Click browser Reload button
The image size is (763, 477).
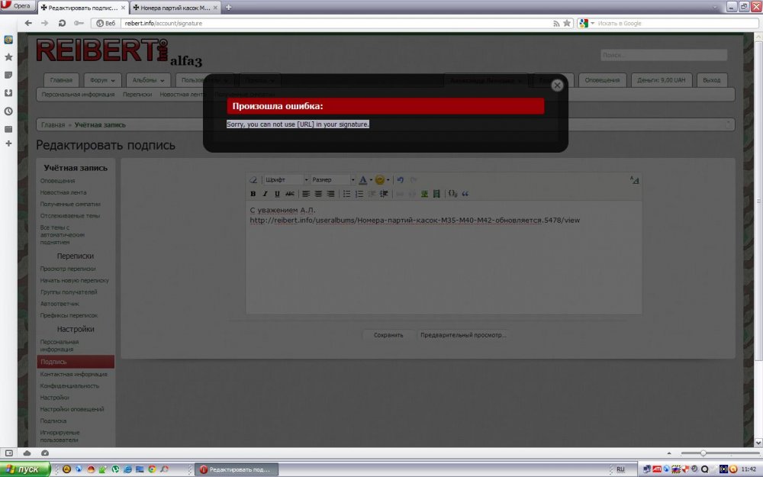coord(62,23)
